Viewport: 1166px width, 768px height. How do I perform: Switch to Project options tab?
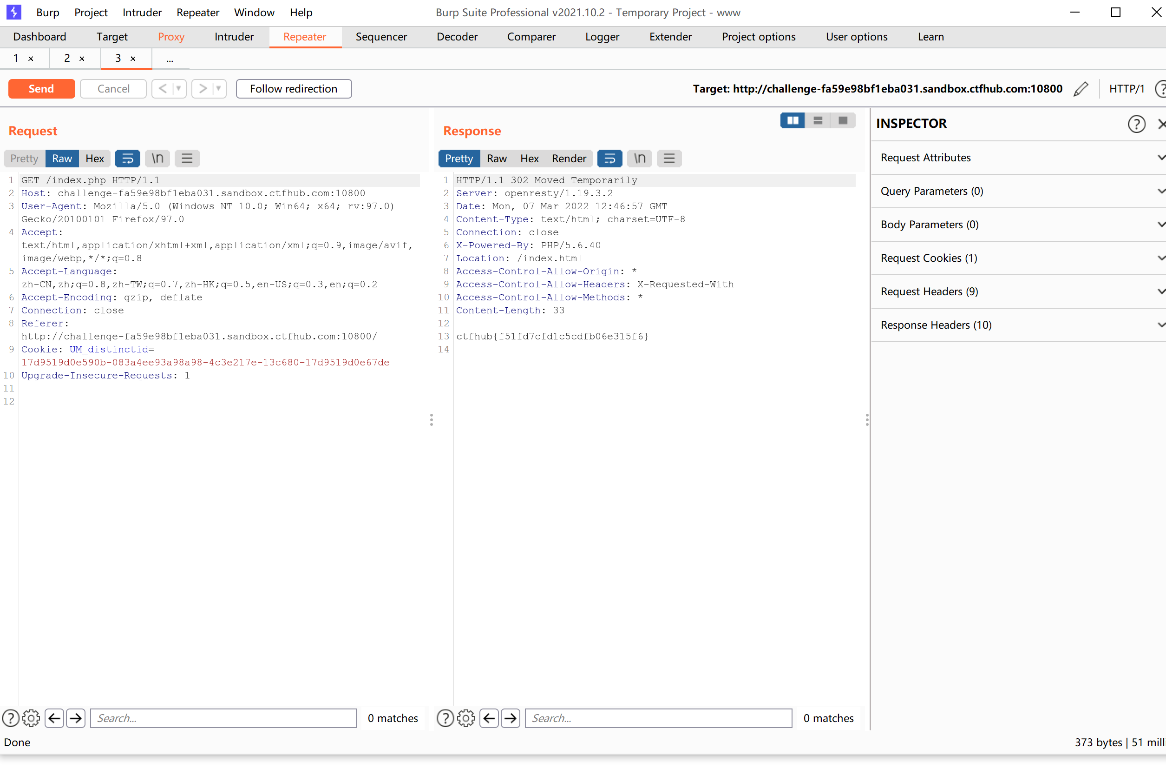pyautogui.click(x=759, y=37)
